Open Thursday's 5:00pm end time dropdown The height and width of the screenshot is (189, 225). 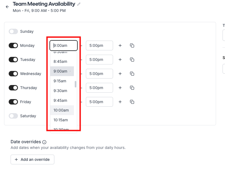99,88
